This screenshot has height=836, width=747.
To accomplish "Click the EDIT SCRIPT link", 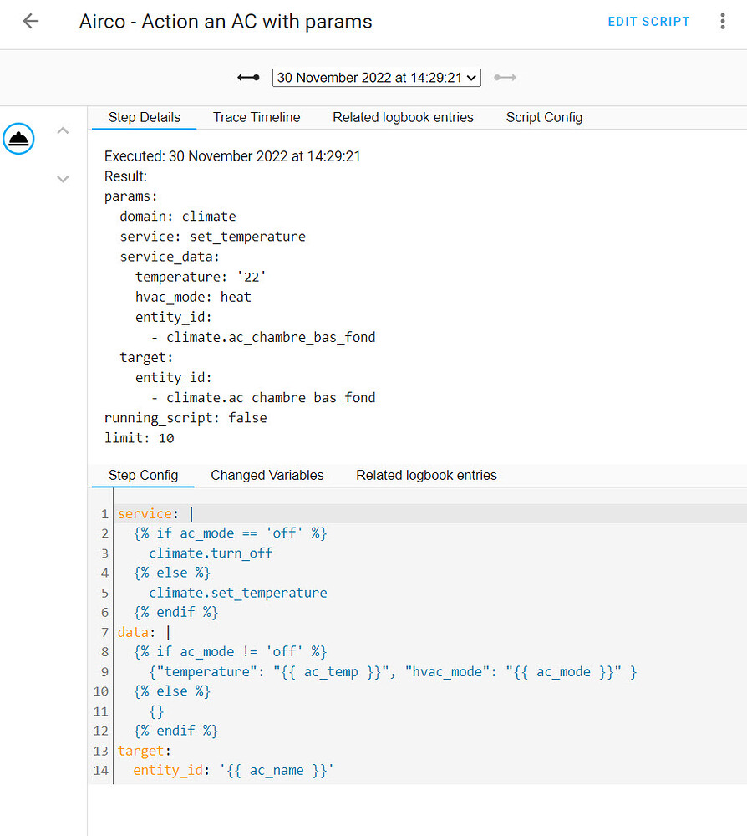I will click(648, 21).
